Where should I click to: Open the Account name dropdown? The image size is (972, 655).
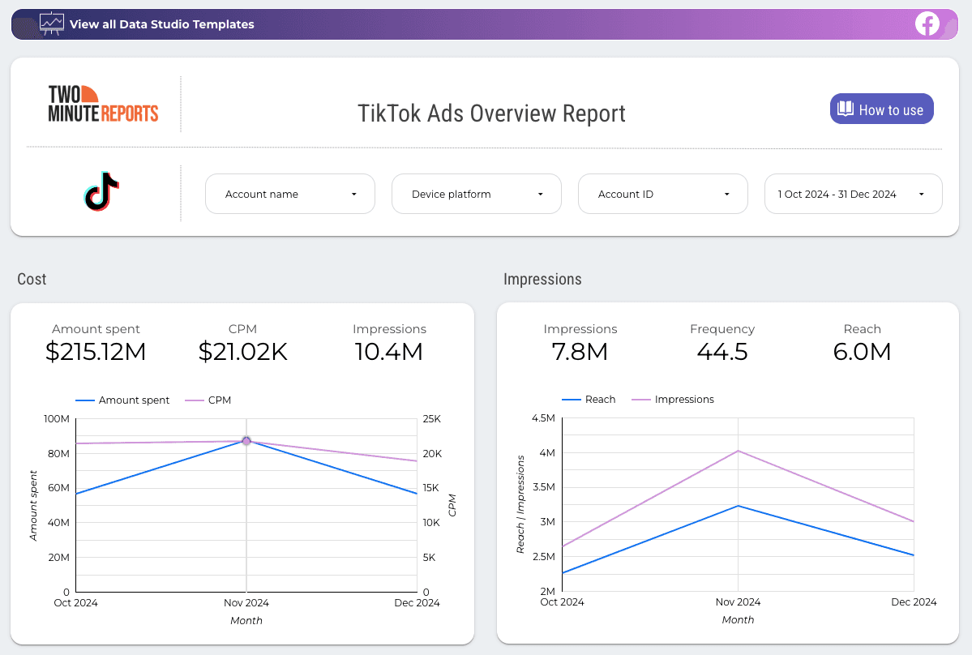point(289,194)
